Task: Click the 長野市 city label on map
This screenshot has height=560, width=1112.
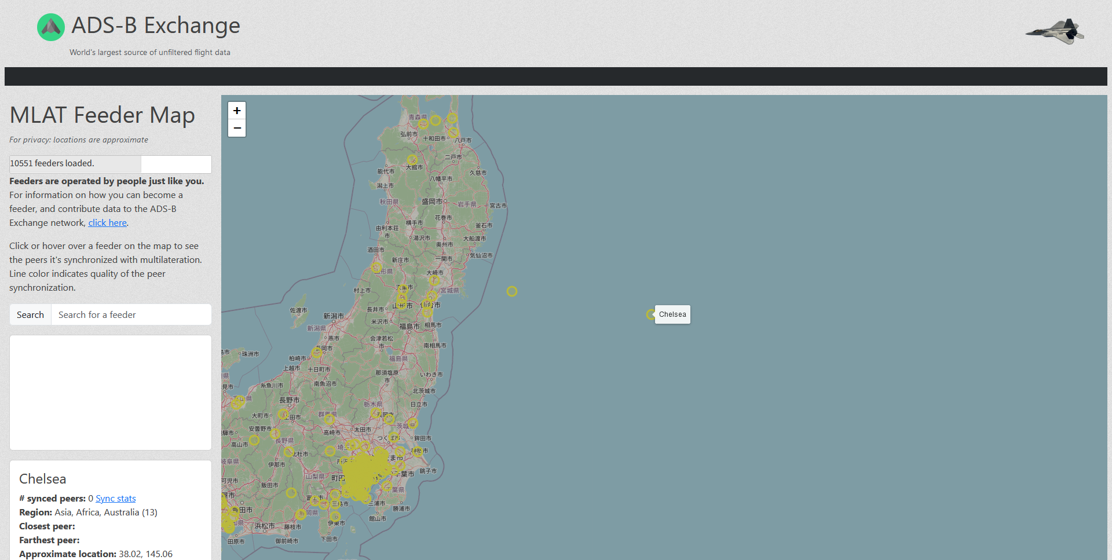Action: tap(290, 400)
